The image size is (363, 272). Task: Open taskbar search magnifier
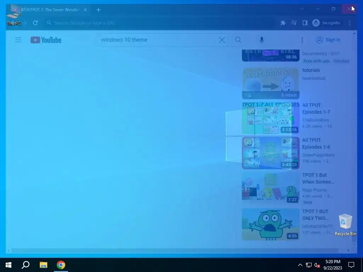[x=26, y=265]
